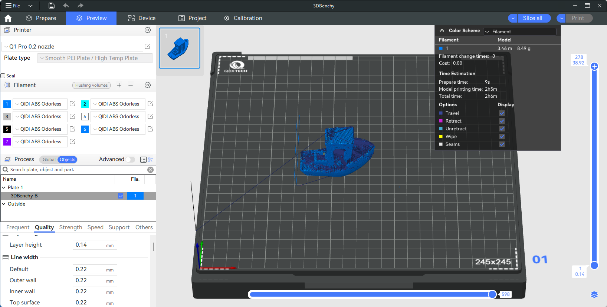Click the Layer height input field
607x307 pixels.
point(95,245)
